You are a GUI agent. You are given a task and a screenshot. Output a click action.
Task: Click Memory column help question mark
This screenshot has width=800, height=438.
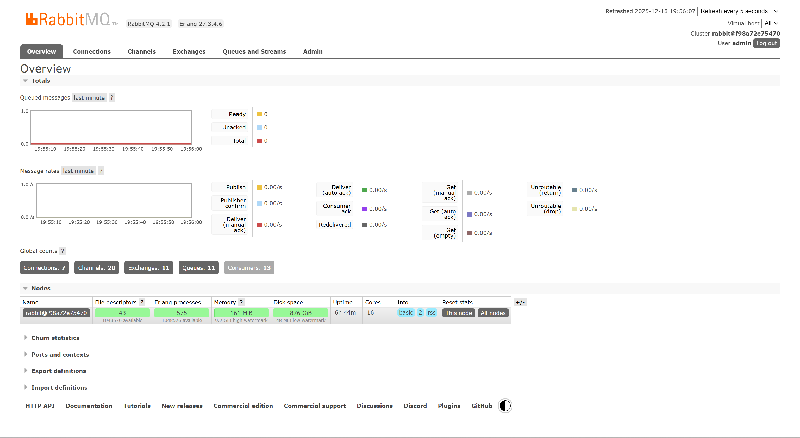tap(241, 302)
